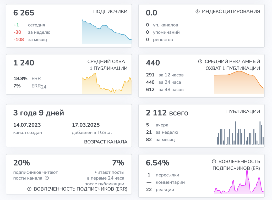Open the pink ER engagement chart

click(239, 182)
